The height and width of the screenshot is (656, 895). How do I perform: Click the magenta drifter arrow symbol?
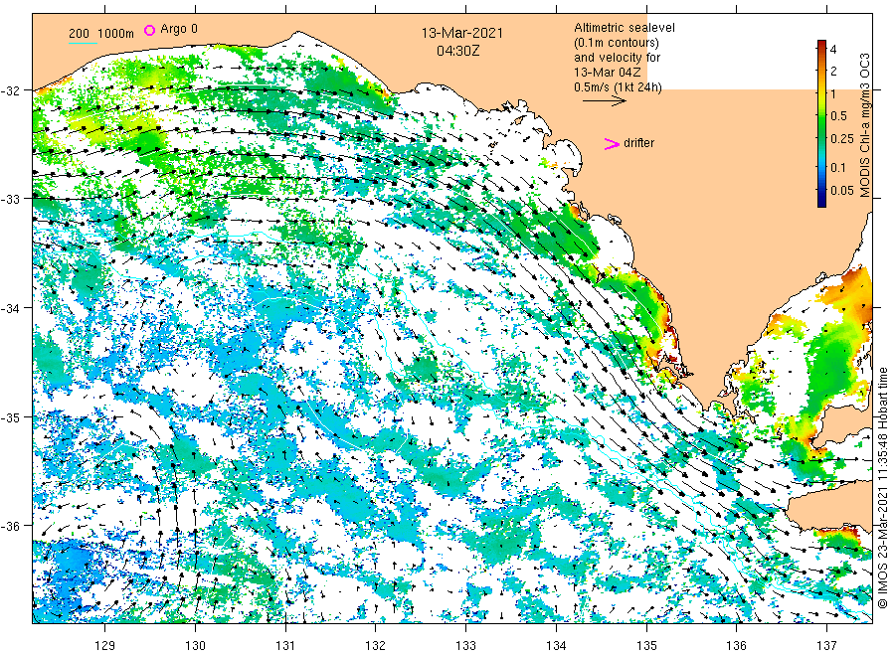tap(612, 144)
